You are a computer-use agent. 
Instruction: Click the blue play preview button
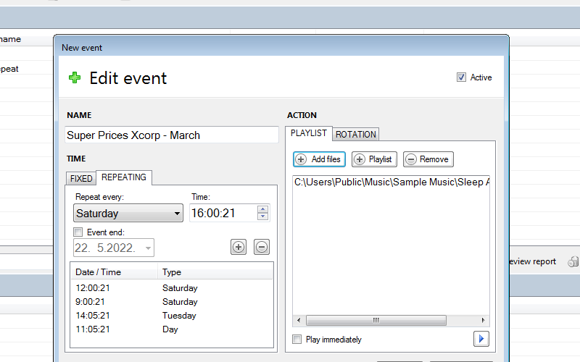click(481, 339)
